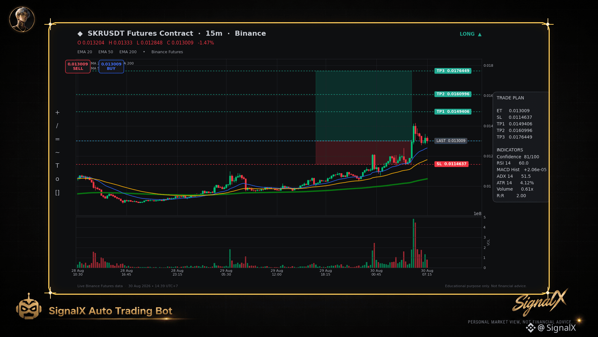This screenshot has width=598, height=337.
Task: Click the SignalX robot mascot icon
Action: [x=29, y=307]
